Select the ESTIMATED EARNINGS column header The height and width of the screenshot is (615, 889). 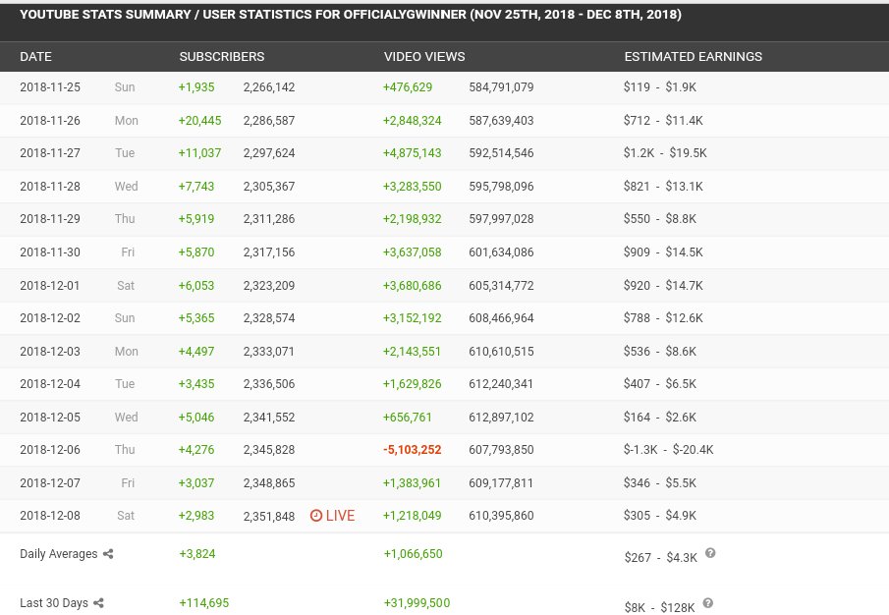click(x=693, y=57)
